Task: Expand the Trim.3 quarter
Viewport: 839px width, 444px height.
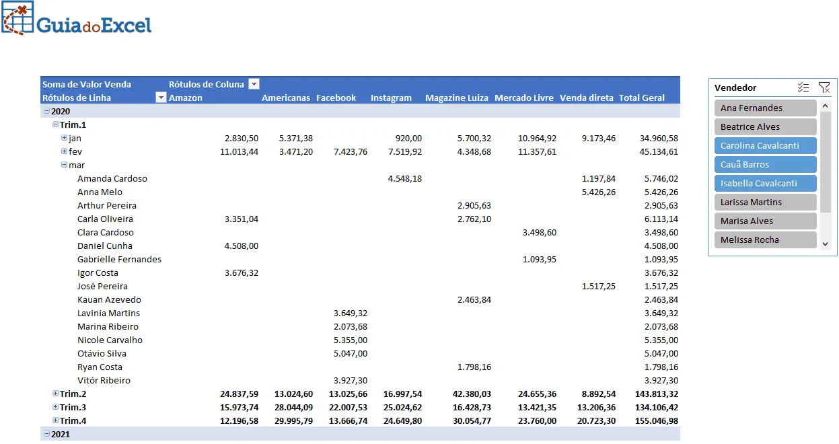Action: coord(55,407)
